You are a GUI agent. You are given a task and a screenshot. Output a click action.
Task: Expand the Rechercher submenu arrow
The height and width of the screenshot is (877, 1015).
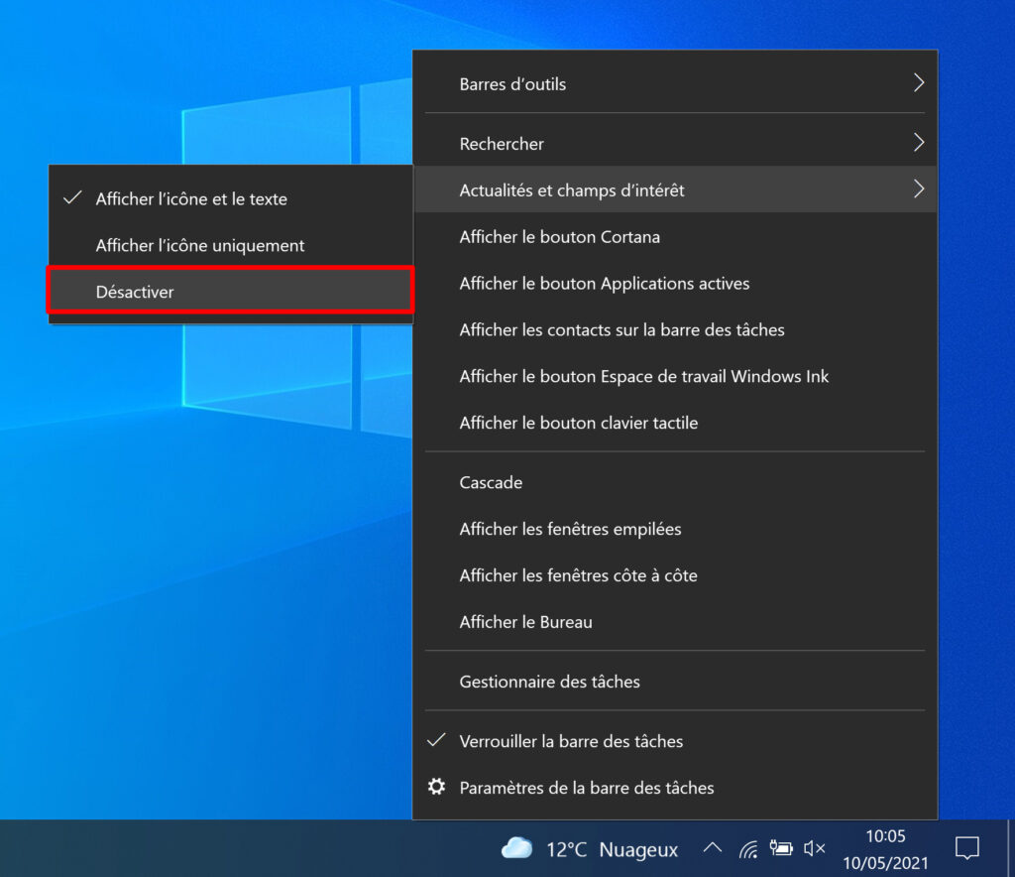919,143
